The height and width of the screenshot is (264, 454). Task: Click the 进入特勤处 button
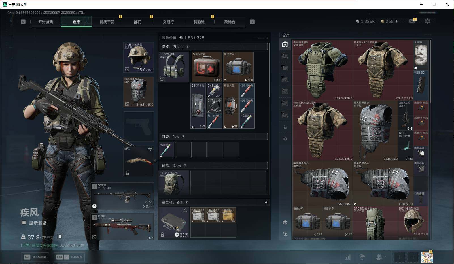(x=35, y=257)
